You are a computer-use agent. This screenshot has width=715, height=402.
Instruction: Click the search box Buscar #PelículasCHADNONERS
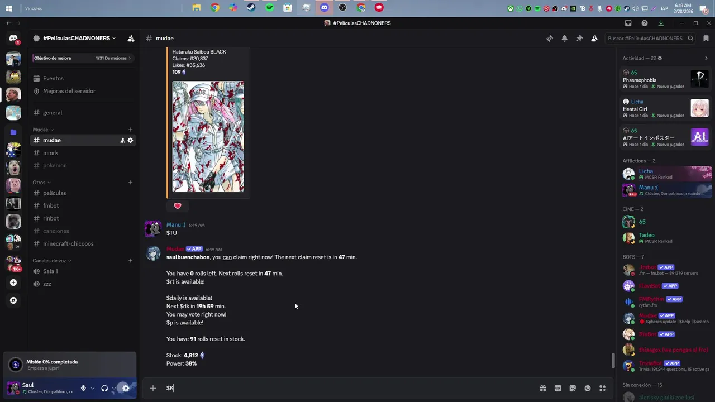pyautogui.click(x=650, y=39)
